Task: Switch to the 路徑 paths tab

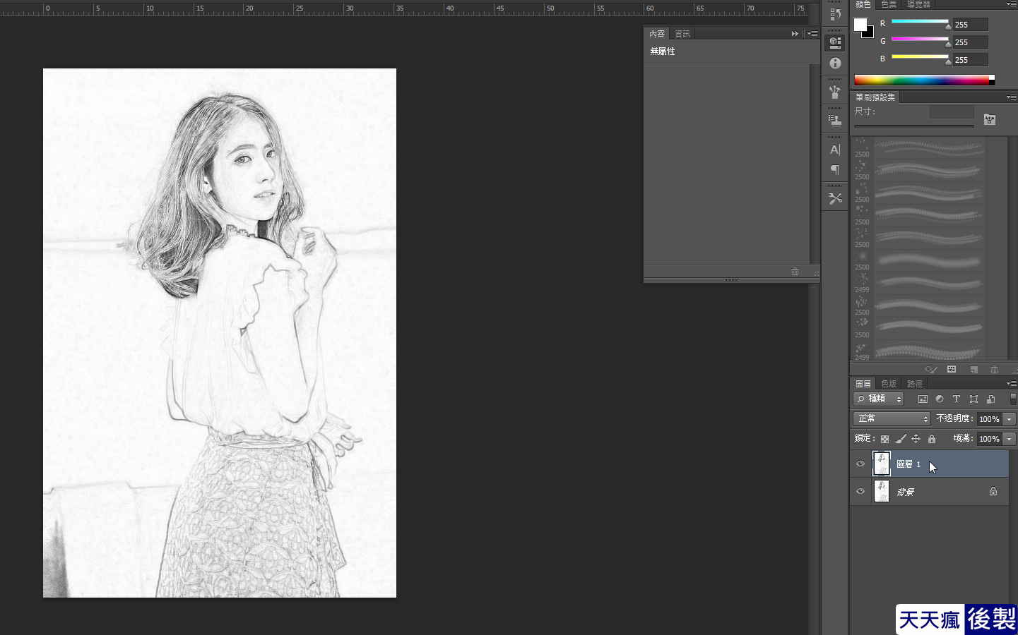Action: (x=914, y=384)
